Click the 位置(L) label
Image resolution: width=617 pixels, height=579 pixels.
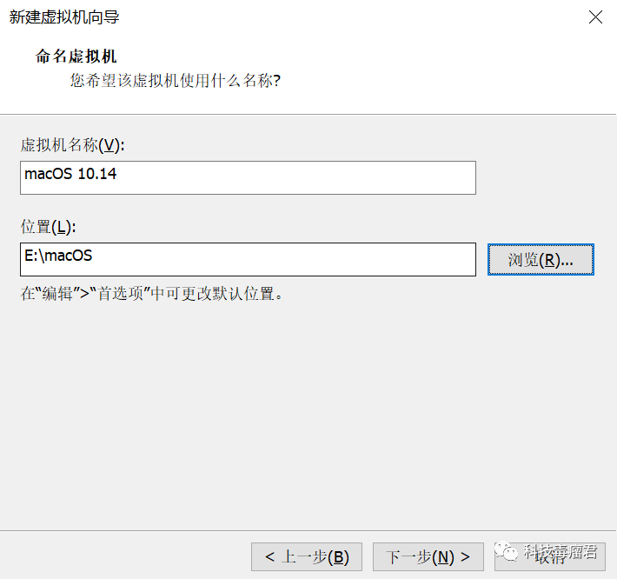click(49, 227)
